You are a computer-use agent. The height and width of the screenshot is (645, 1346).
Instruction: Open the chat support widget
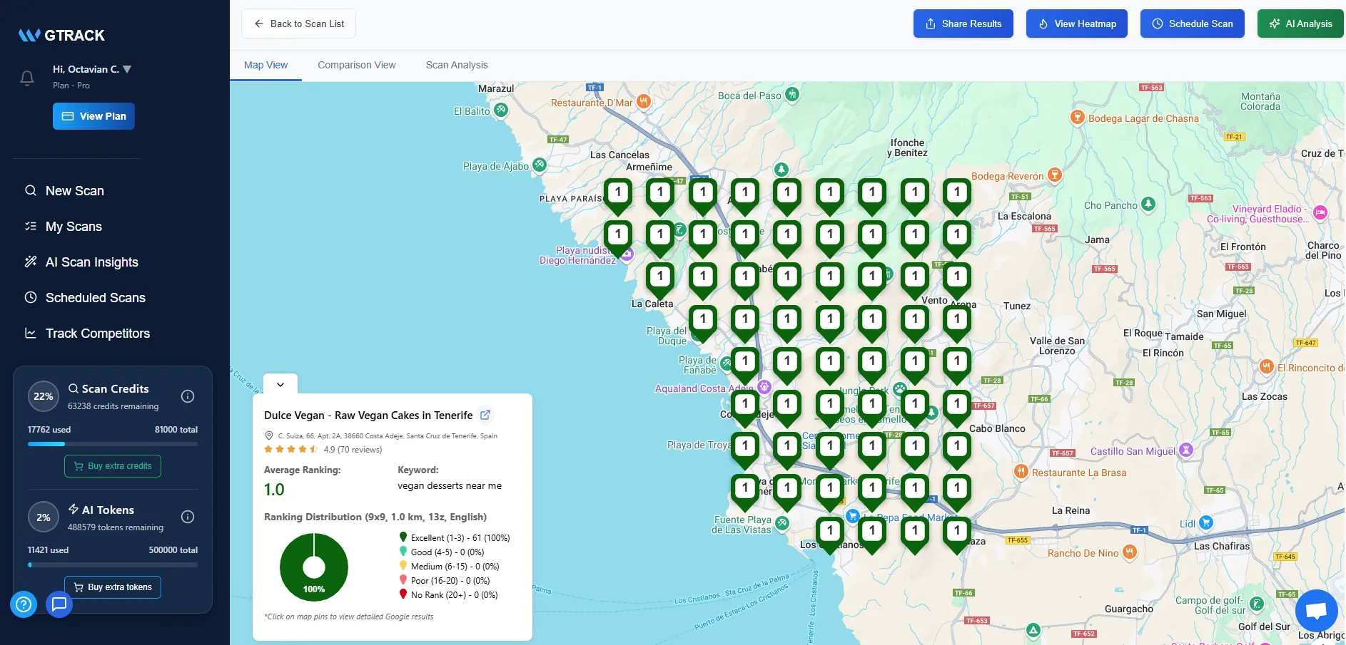(x=1315, y=610)
